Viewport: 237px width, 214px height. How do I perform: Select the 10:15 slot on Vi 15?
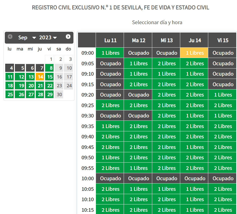point(222,210)
